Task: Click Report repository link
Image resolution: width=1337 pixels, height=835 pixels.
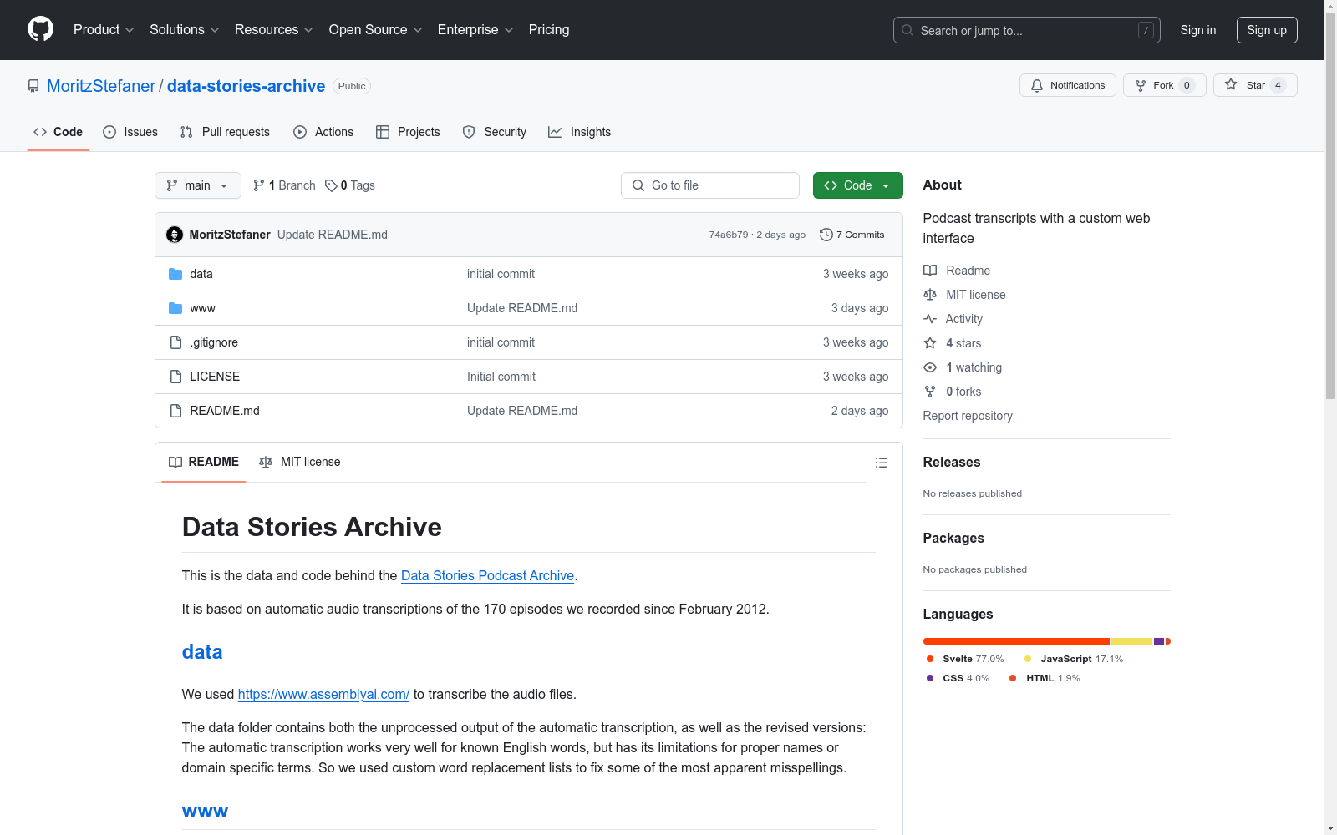Action: (968, 416)
